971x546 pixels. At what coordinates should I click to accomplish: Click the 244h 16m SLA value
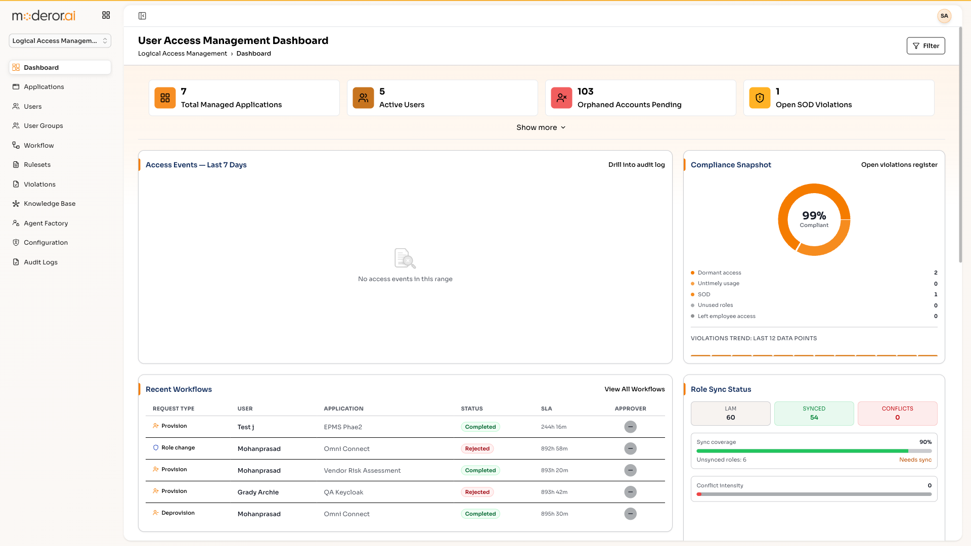tap(553, 427)
